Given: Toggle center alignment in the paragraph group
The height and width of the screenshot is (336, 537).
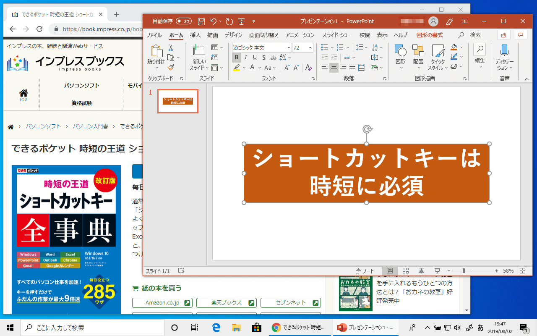Looking at the screenshot, I should (334, 68).
